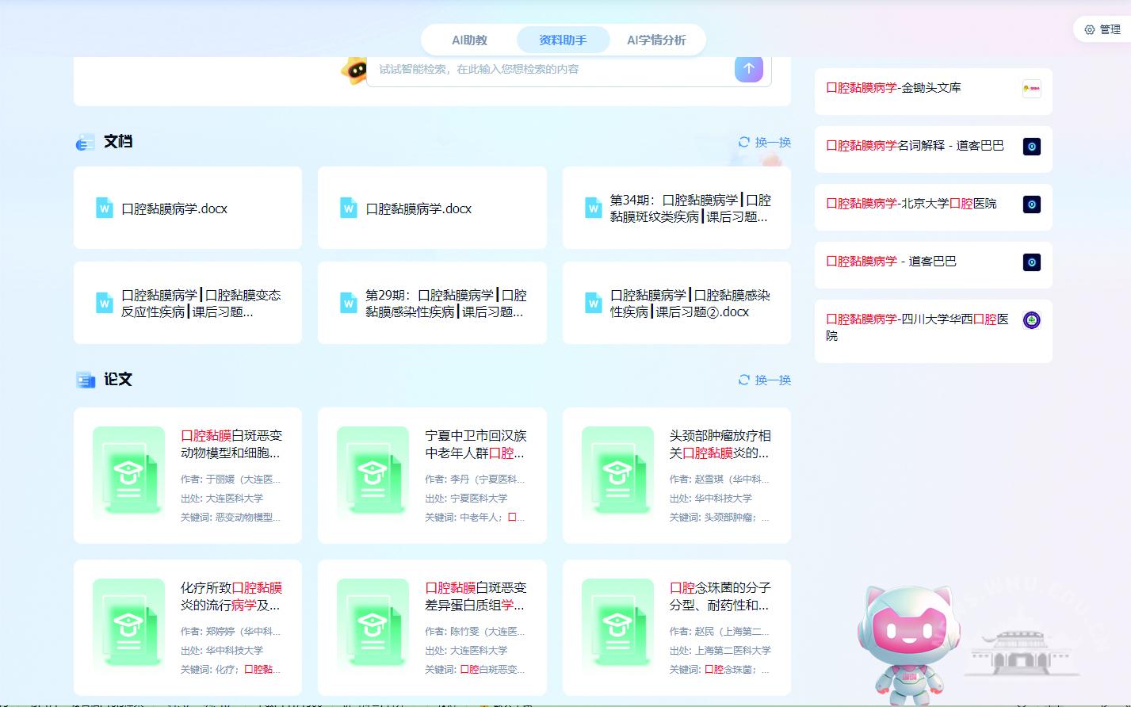Click the 金锄头文库 site logo icon
Viewport: 1131px width, 707px height.
coord(1031,89)
